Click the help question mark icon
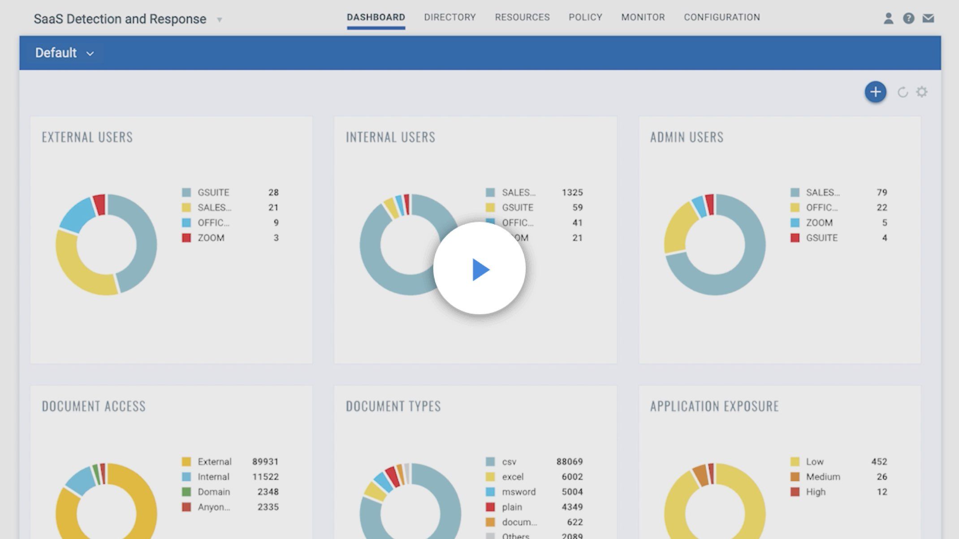The height and width of the screenshot is (539, 959). click(x=908, y=18)
